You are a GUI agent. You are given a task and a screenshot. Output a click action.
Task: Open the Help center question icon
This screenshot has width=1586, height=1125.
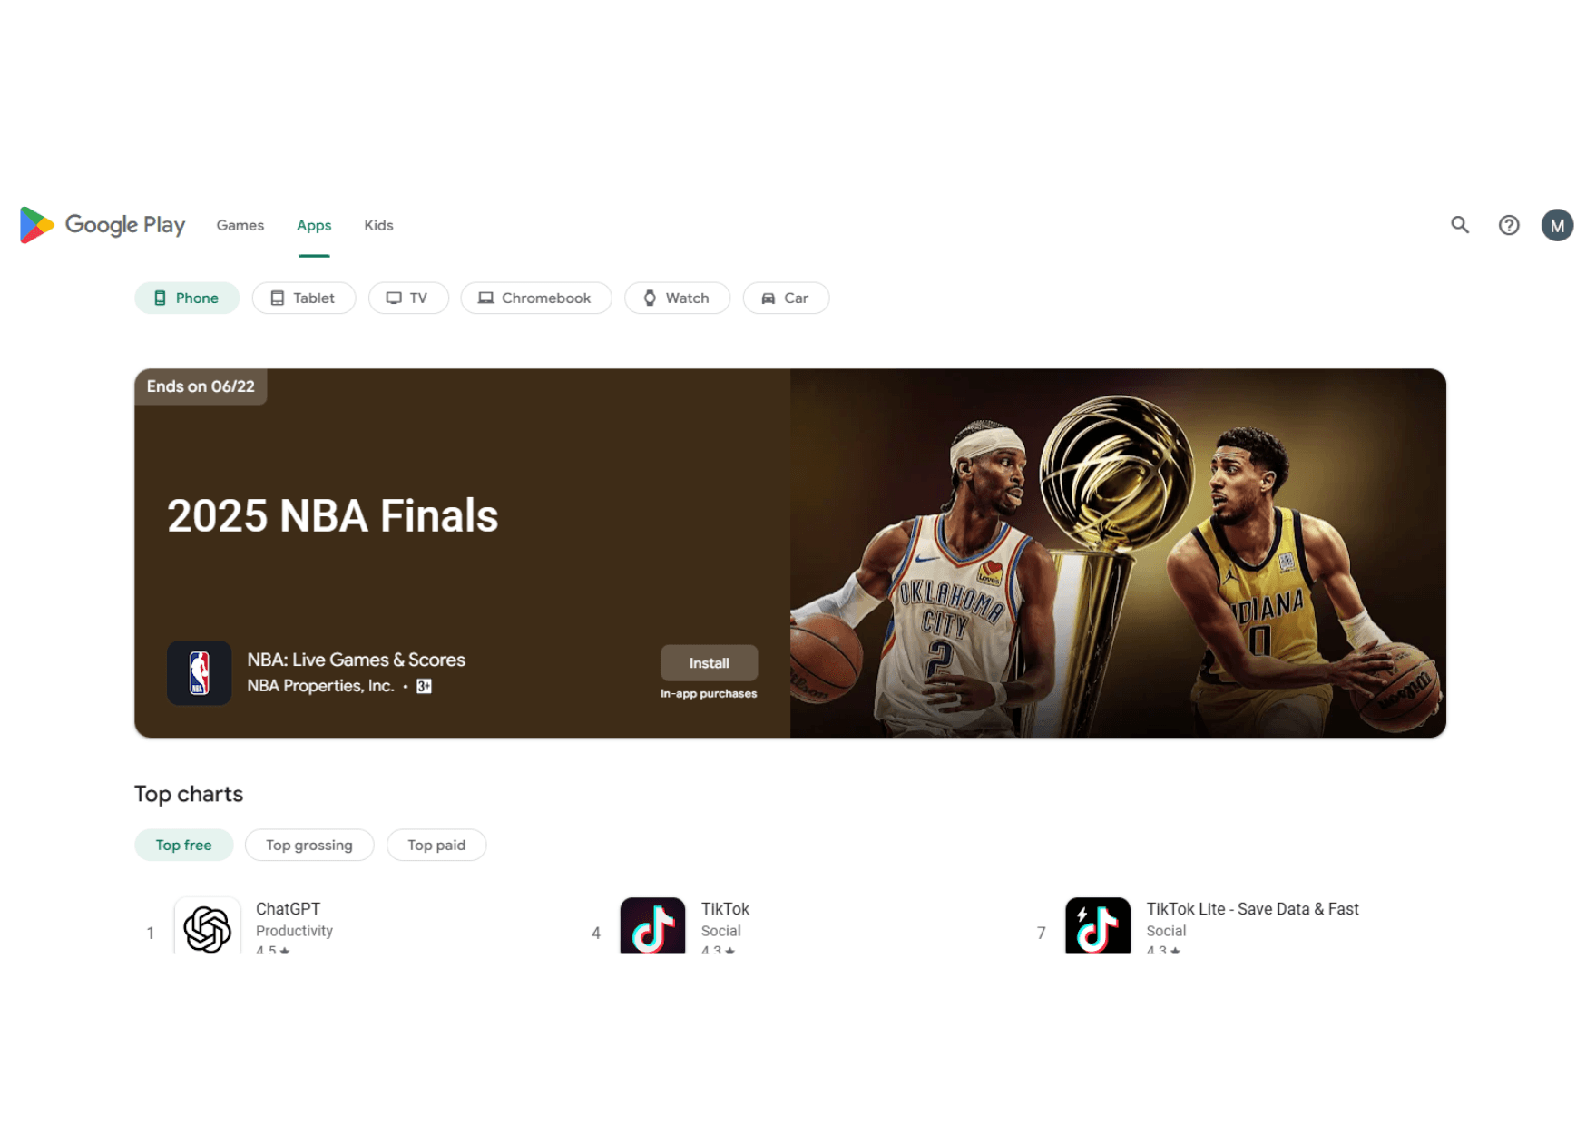coord(1508,225)
